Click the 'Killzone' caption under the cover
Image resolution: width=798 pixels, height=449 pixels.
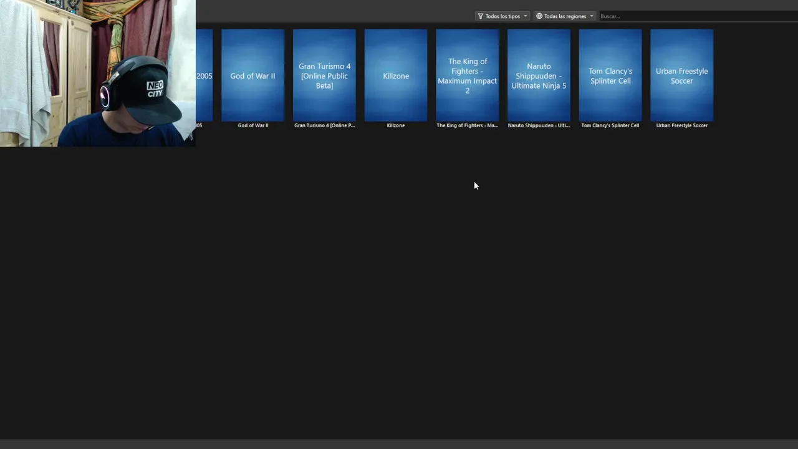point(396,125)
